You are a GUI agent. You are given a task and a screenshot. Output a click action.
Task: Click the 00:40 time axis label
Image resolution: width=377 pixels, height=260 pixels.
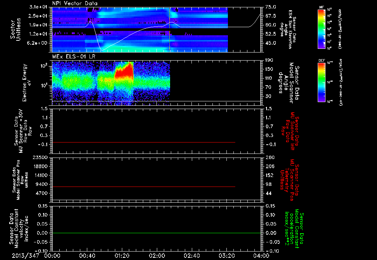pos(87,256)
